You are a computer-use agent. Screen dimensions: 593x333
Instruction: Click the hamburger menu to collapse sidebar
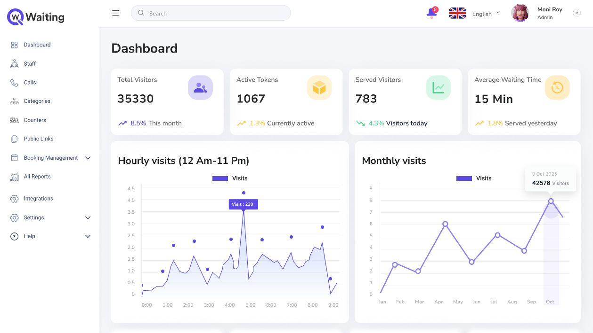[x=115, y=13]
